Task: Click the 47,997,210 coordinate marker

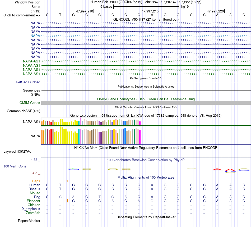Action: point(85,11)
